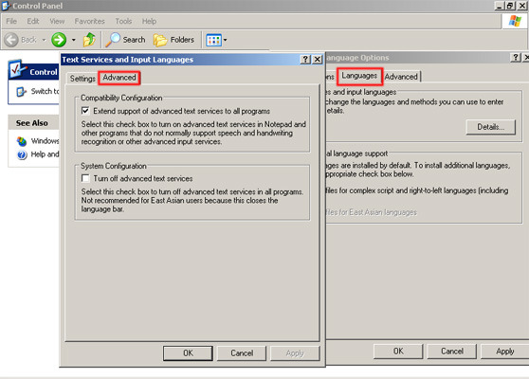
Task: Open the Help menu
Action: (149, 21)
